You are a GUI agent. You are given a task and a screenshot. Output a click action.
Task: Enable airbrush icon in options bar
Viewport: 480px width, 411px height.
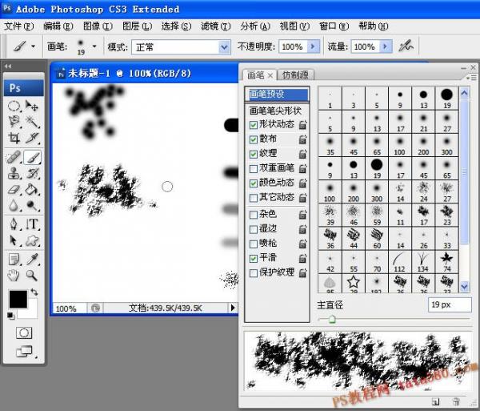click(406, 46)
